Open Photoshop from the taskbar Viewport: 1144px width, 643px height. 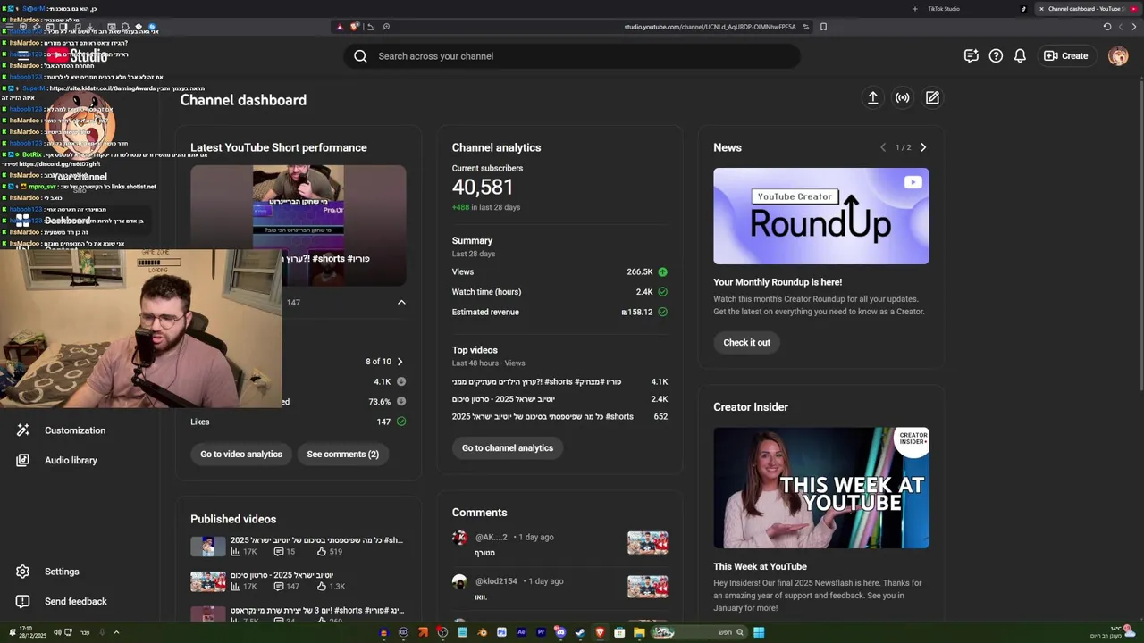(x=501, y=632)
